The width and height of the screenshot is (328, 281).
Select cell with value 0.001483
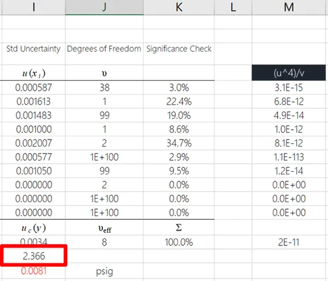click(33, 115)
